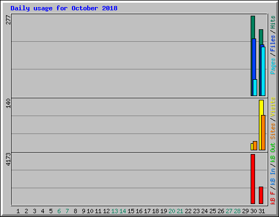Select the red kB F bar for day 30
The image size is (279, 217).
coord(253,179)
